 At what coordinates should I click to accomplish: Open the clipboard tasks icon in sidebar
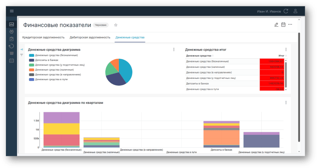point(11,39)
